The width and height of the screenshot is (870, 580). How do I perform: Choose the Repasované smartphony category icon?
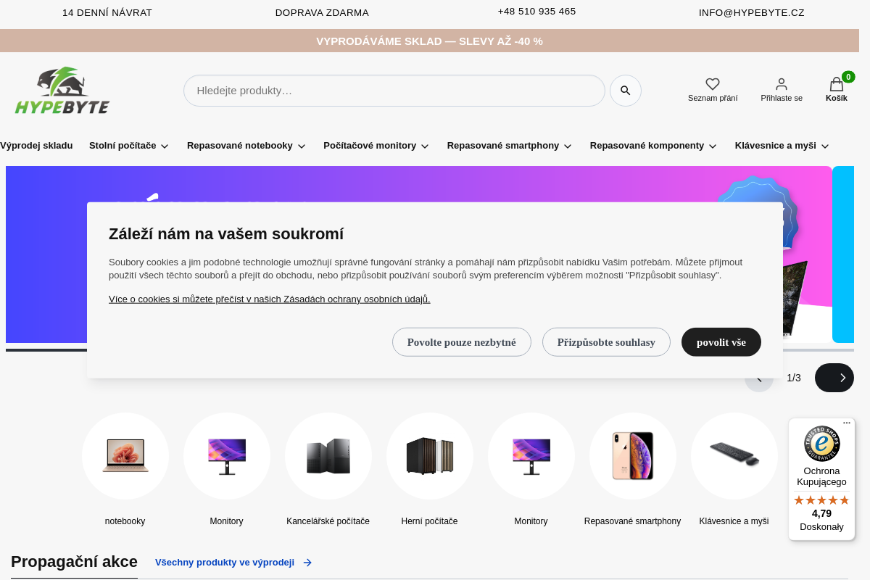633,456
